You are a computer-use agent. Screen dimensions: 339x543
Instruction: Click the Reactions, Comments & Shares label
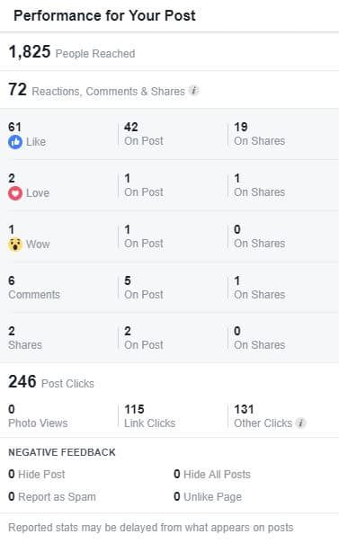click(109, 92)
